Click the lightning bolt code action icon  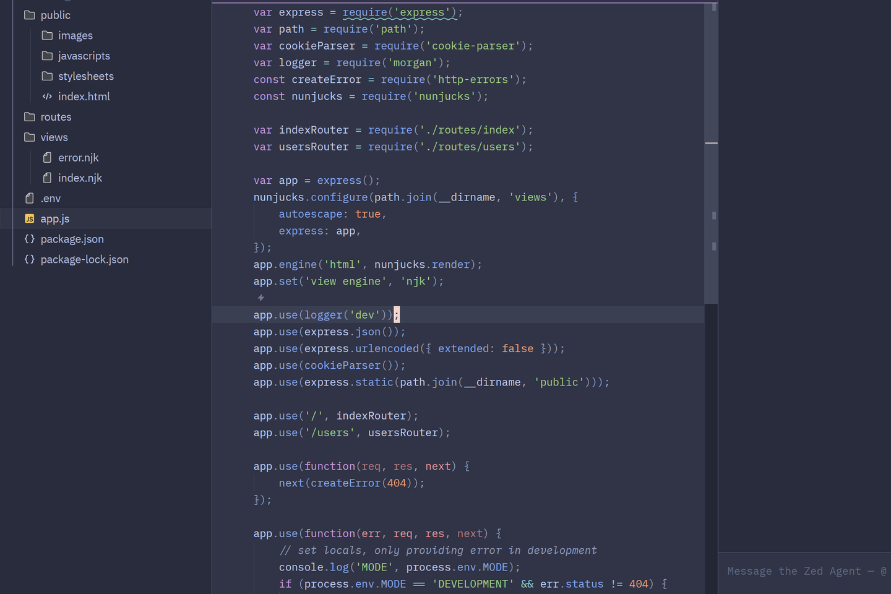pyautogui.click(x=261, y=298)
